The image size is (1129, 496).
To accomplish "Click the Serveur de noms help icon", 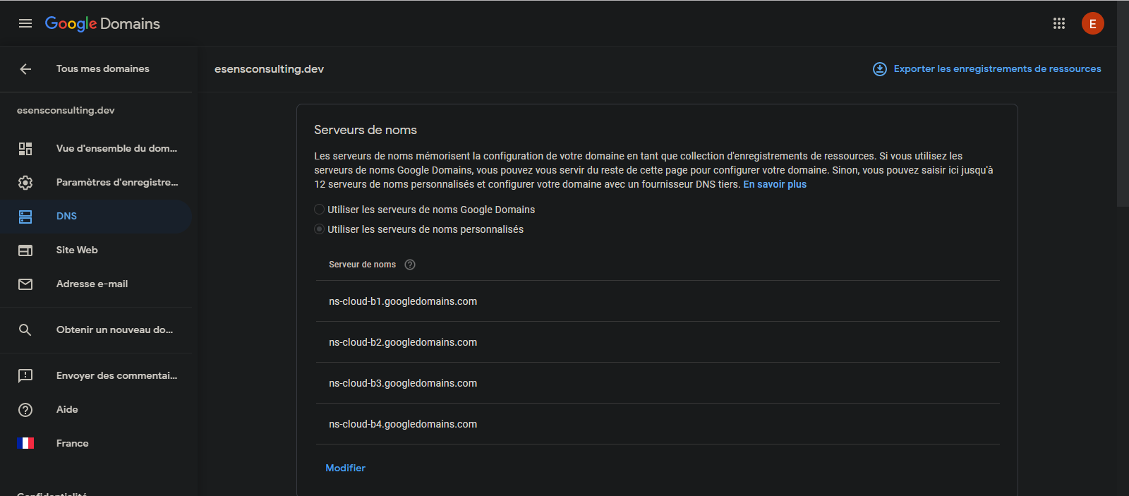I will pyautogui.click(x=410, y=265).
